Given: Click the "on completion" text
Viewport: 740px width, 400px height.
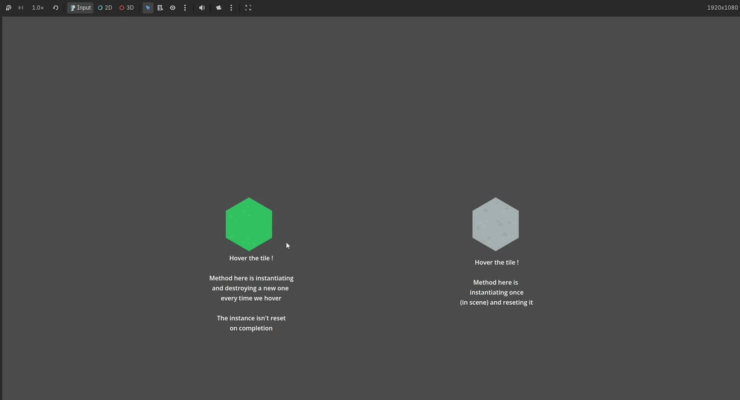Looking at the screenshot, I should click(251, 328).
